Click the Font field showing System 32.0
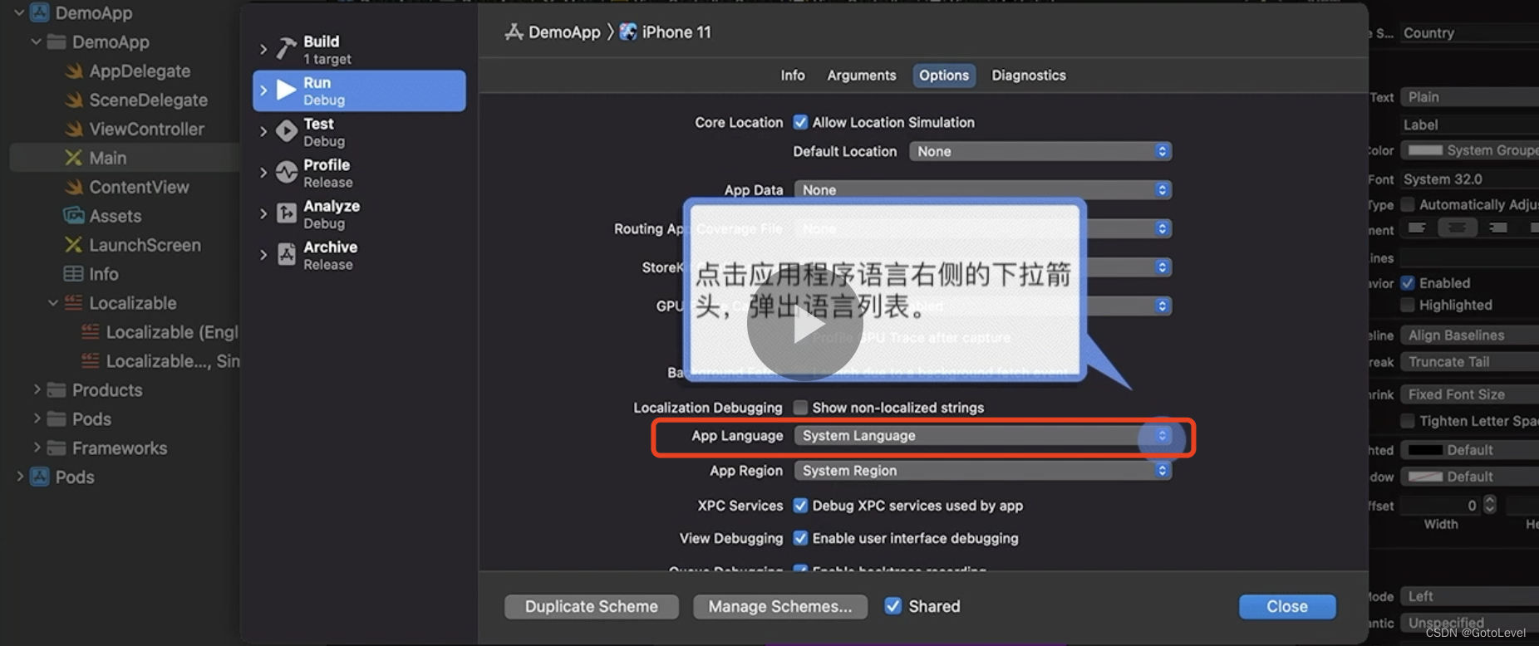This screenshot has width=1539, height=646. coord(1469,179)
